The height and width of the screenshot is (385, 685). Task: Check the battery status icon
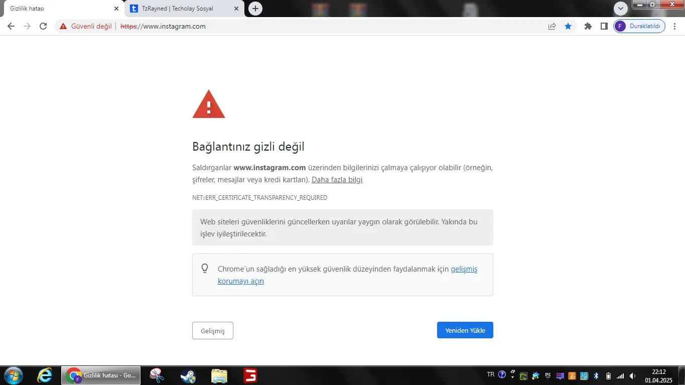point(608,376)
